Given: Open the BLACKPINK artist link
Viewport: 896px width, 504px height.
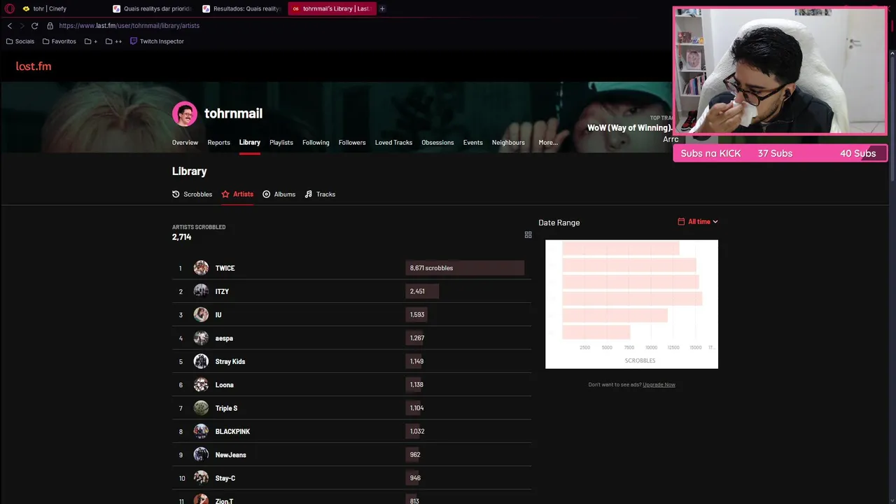Looking at the screenshot, I should pos(232,432).
